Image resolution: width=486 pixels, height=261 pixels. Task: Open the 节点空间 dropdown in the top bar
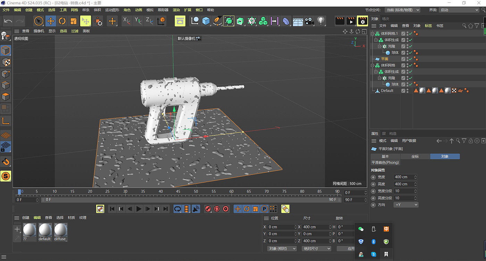click(x=403, y=10)
